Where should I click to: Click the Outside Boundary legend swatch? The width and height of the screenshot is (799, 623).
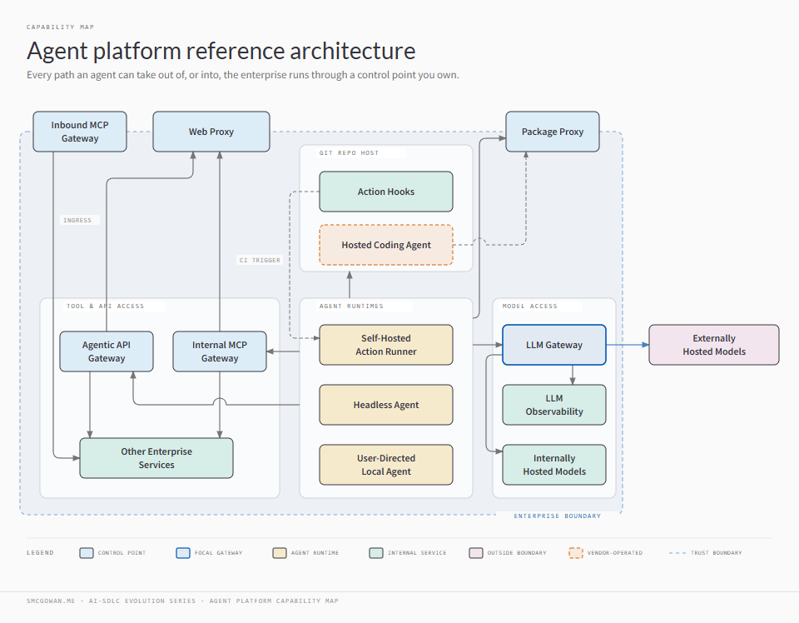pyautogui.click(x=476, y=553)
